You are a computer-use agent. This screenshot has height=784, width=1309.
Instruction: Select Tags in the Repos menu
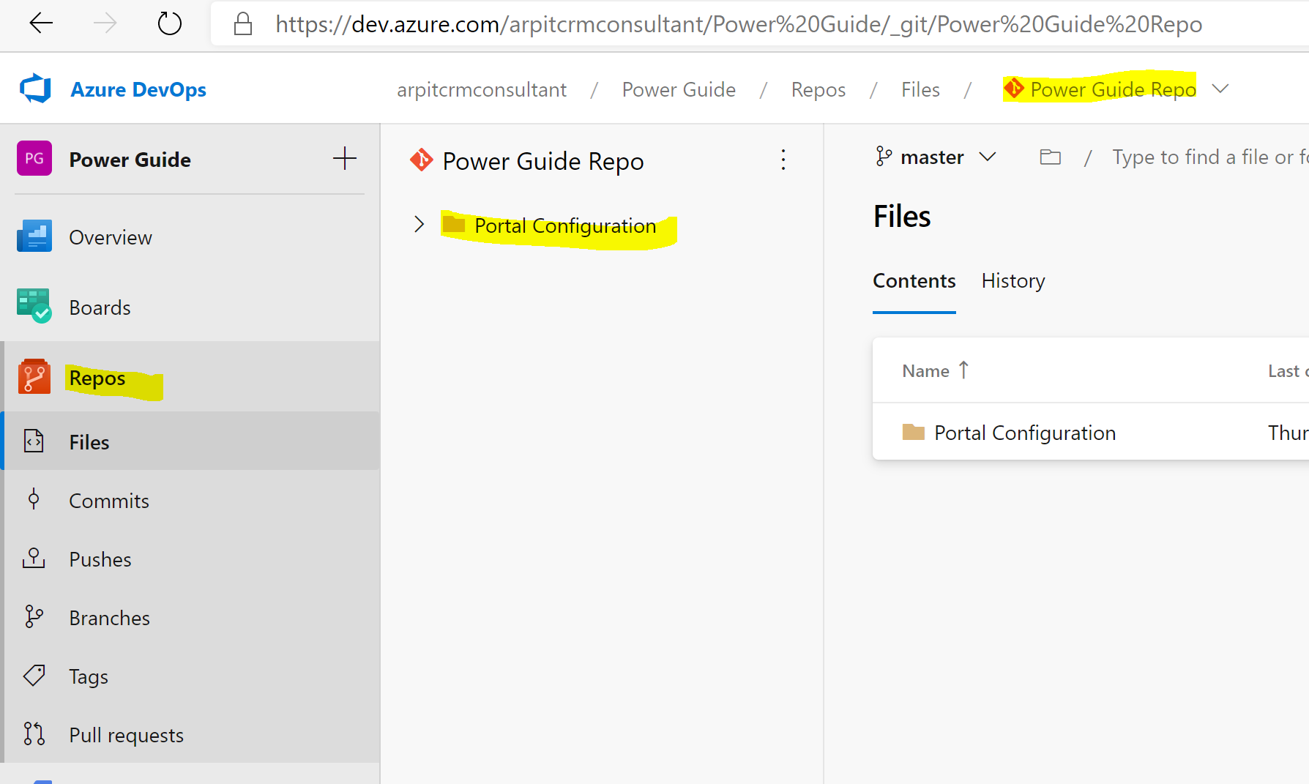89,676
